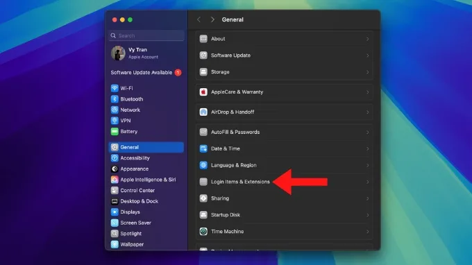Click the red AppleCare icon
The image size is (472, 265).
click(203, 92)
